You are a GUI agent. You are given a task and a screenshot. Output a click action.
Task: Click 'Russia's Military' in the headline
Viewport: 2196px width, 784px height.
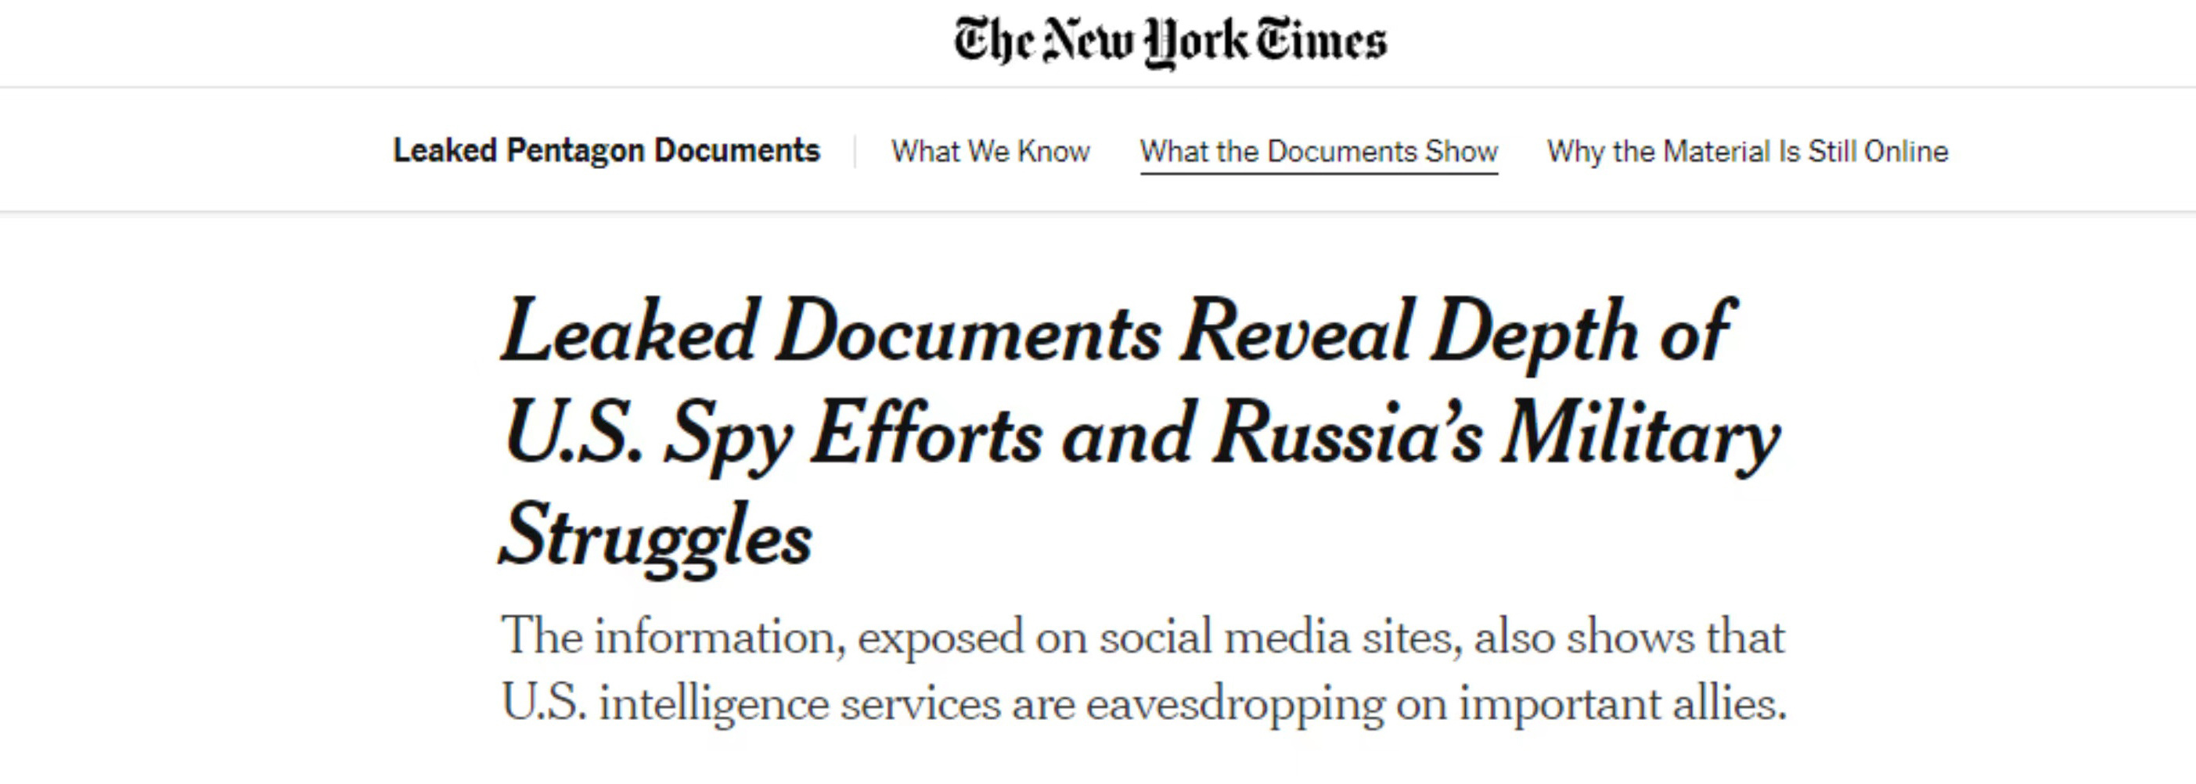pos(1496,436)
